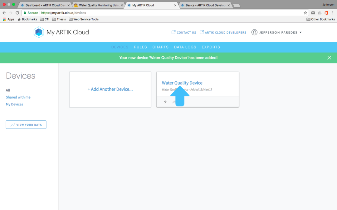Click + Add Another Device
The image size is (337, 210).
110,89
